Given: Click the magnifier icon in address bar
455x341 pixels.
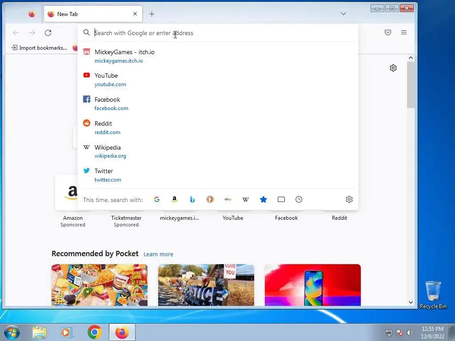Looking at the screenshot, I should 87,32.
